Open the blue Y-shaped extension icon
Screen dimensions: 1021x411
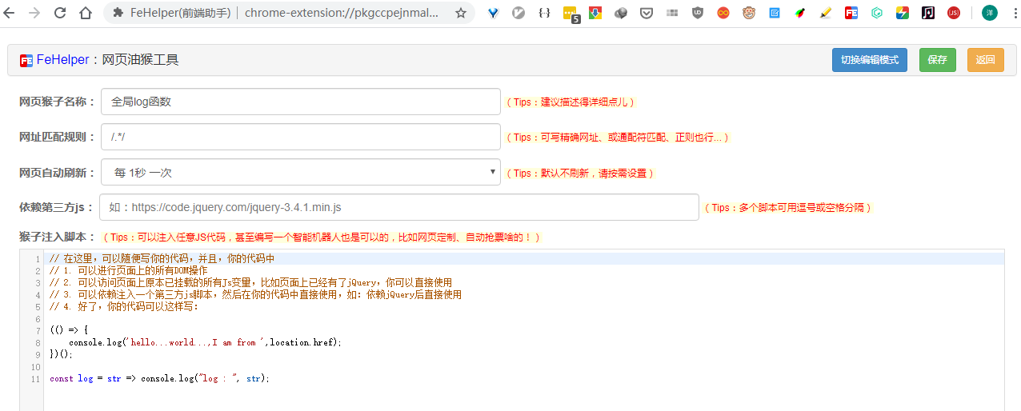(x=494, y=13)
